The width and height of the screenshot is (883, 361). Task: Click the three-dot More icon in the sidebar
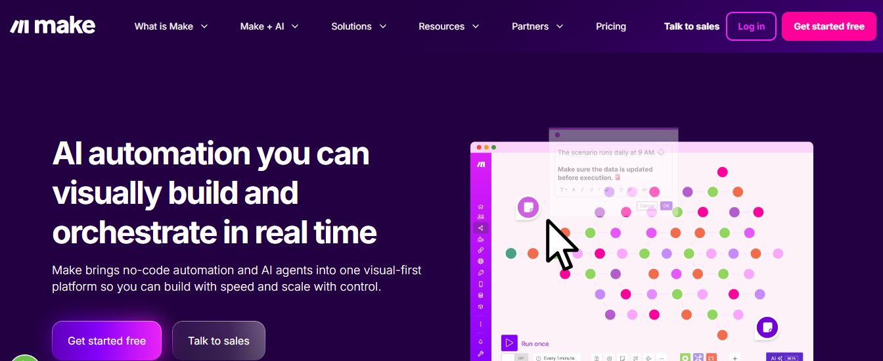pyautogui.click(x=481, y=324)
